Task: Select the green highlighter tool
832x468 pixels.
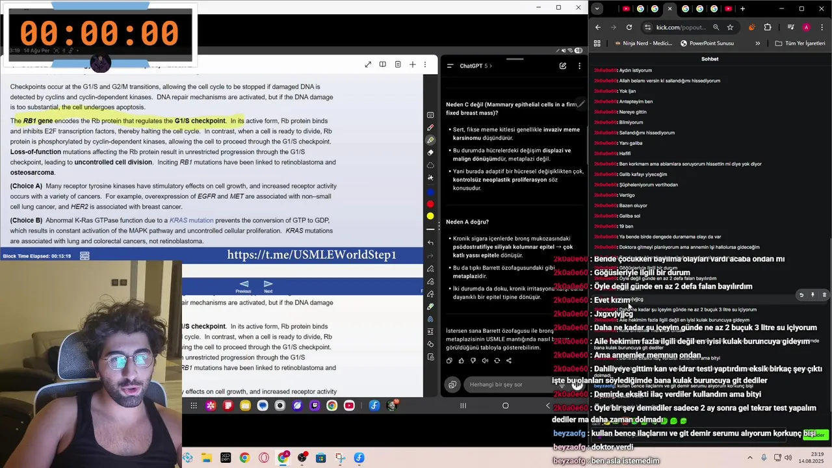Action: (430, 140)
